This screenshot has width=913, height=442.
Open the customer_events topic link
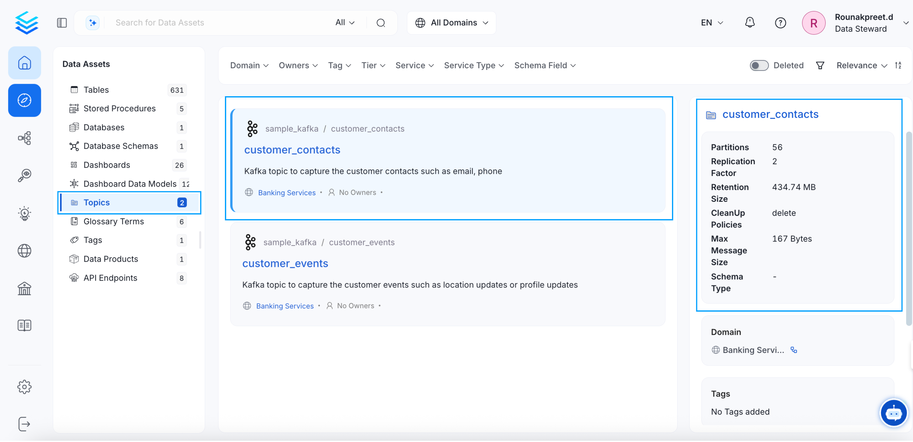point(285,263)
